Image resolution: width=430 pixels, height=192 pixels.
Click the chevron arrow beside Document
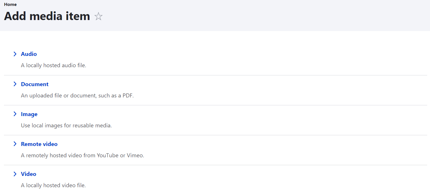click(x=15, y=84)
